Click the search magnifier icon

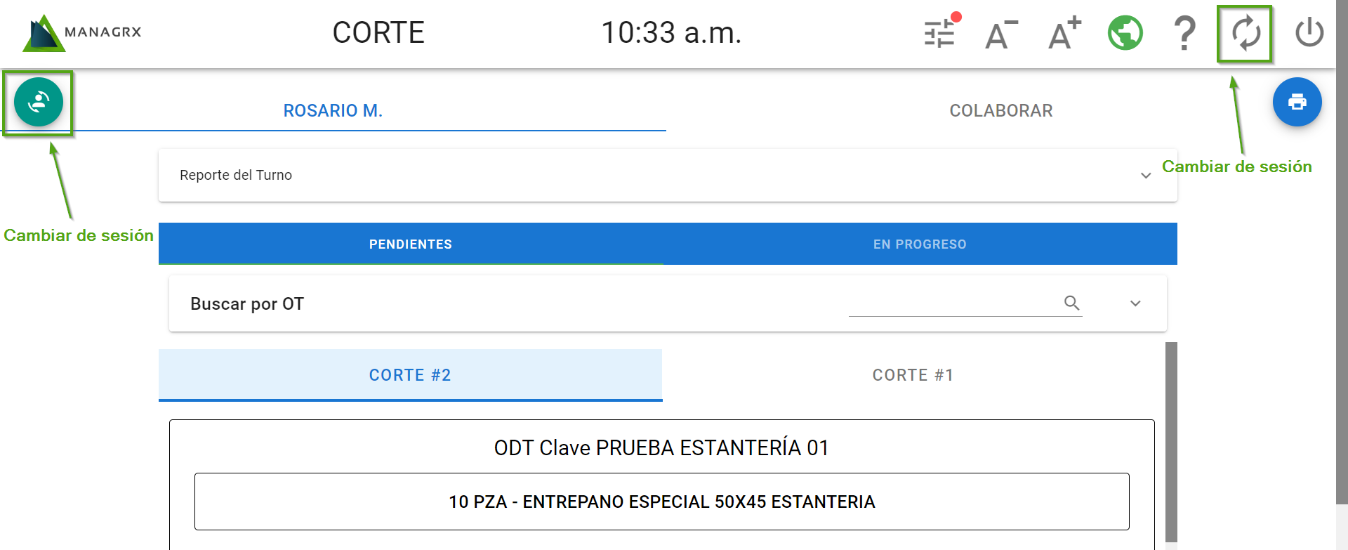(1071, 303)
